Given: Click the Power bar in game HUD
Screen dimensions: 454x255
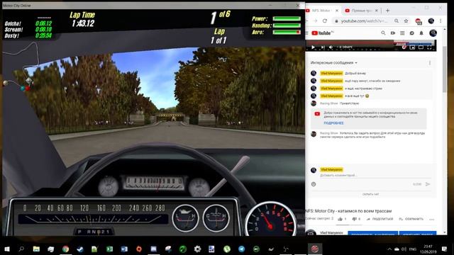Looking at the screenshot, I should (x=287, y=19).
